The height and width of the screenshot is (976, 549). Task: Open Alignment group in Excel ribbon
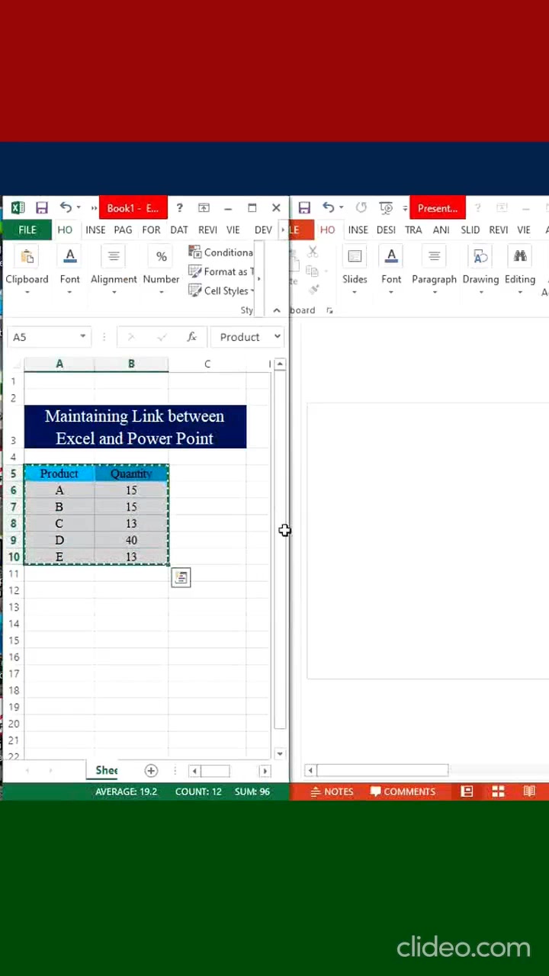pyautogui.click(x=114, y=271)
